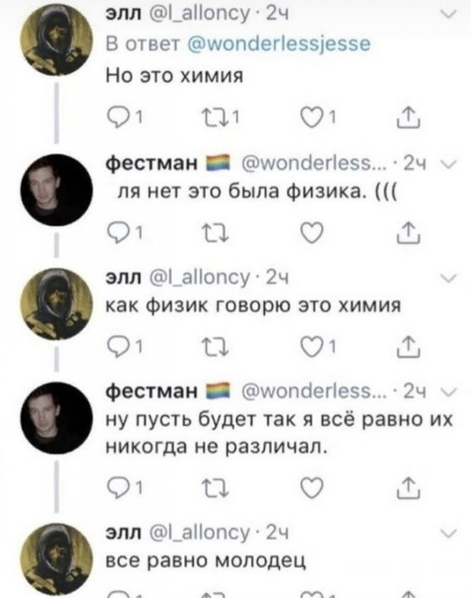The image size is (471, 598).
Task: Open фестман avatar on "физика" tweet
Action: (x=57, y=190)
